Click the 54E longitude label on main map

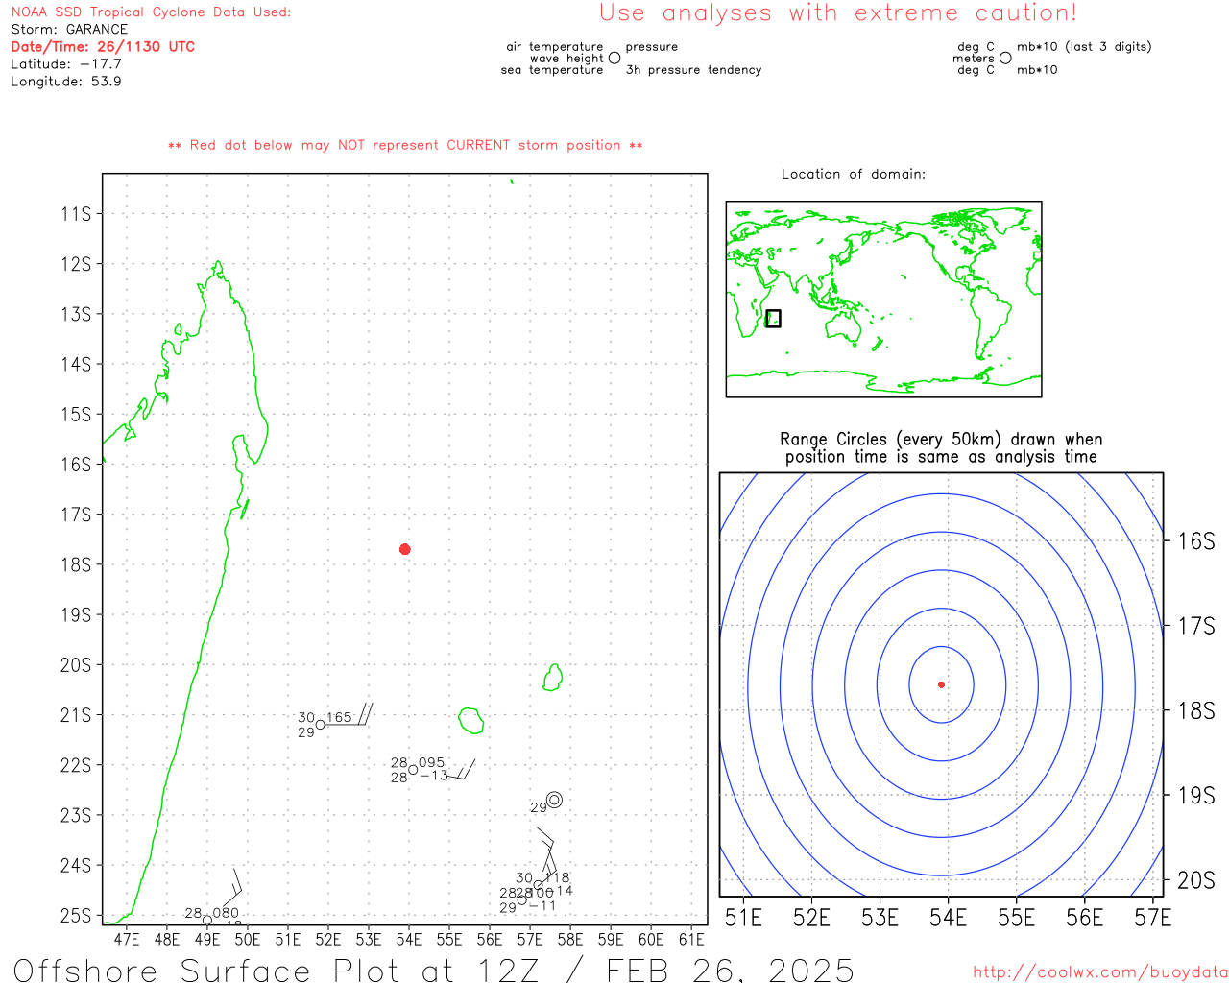409,940
